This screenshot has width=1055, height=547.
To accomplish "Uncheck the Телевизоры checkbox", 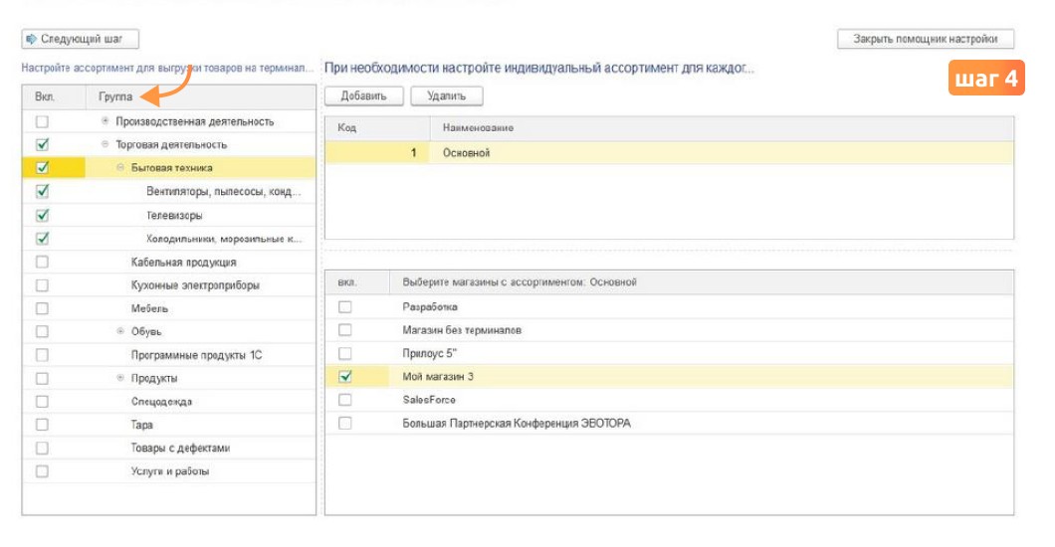I will [x=43, y=215].
